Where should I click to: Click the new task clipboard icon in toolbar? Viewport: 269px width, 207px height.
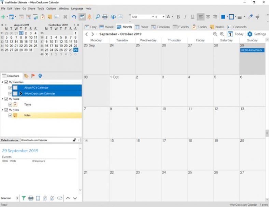click(43, 17)
